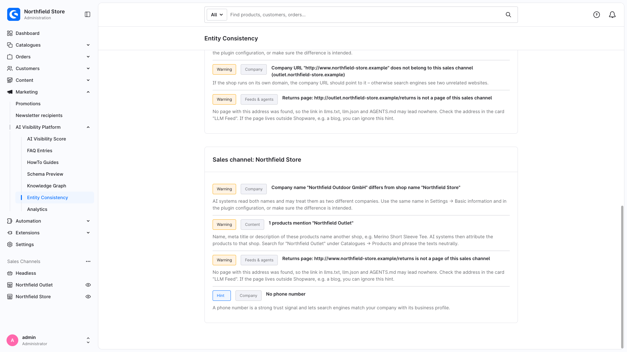Collapse the Marketing menu chevron
627x352 pixels.
pos(88,92)
